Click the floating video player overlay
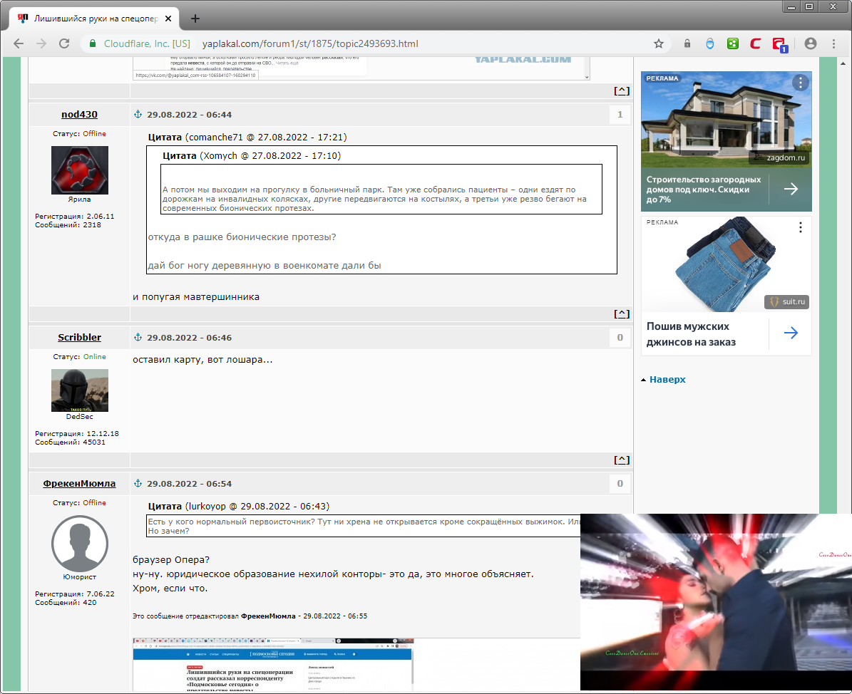 point(716,601)
